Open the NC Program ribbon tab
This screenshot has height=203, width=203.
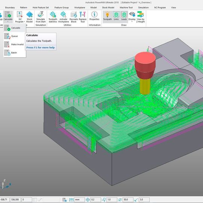tap(160, 8)
